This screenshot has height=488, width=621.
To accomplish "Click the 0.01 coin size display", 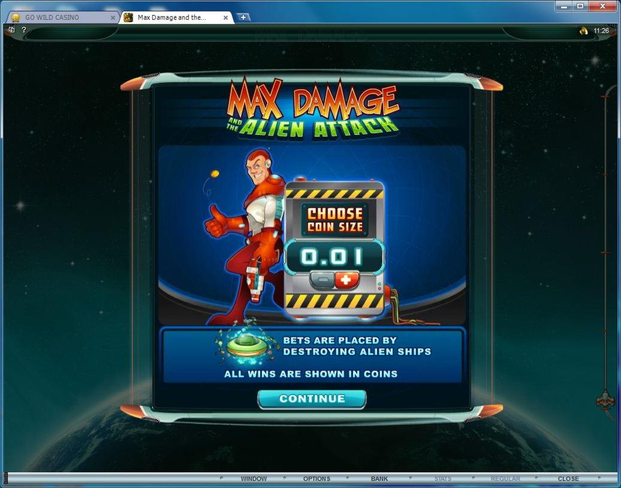I will 333,257.
